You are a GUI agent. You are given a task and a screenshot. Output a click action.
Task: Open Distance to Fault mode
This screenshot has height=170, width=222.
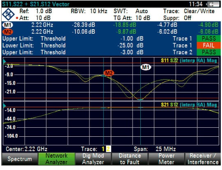tap(130, 159)
